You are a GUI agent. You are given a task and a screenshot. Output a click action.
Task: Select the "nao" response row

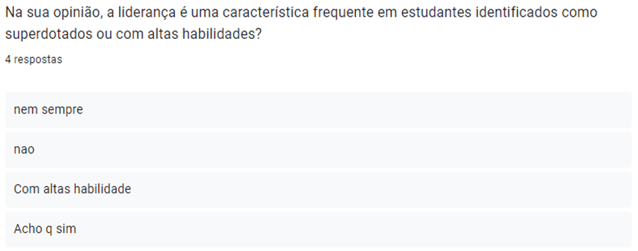click(x=318, y=150)
